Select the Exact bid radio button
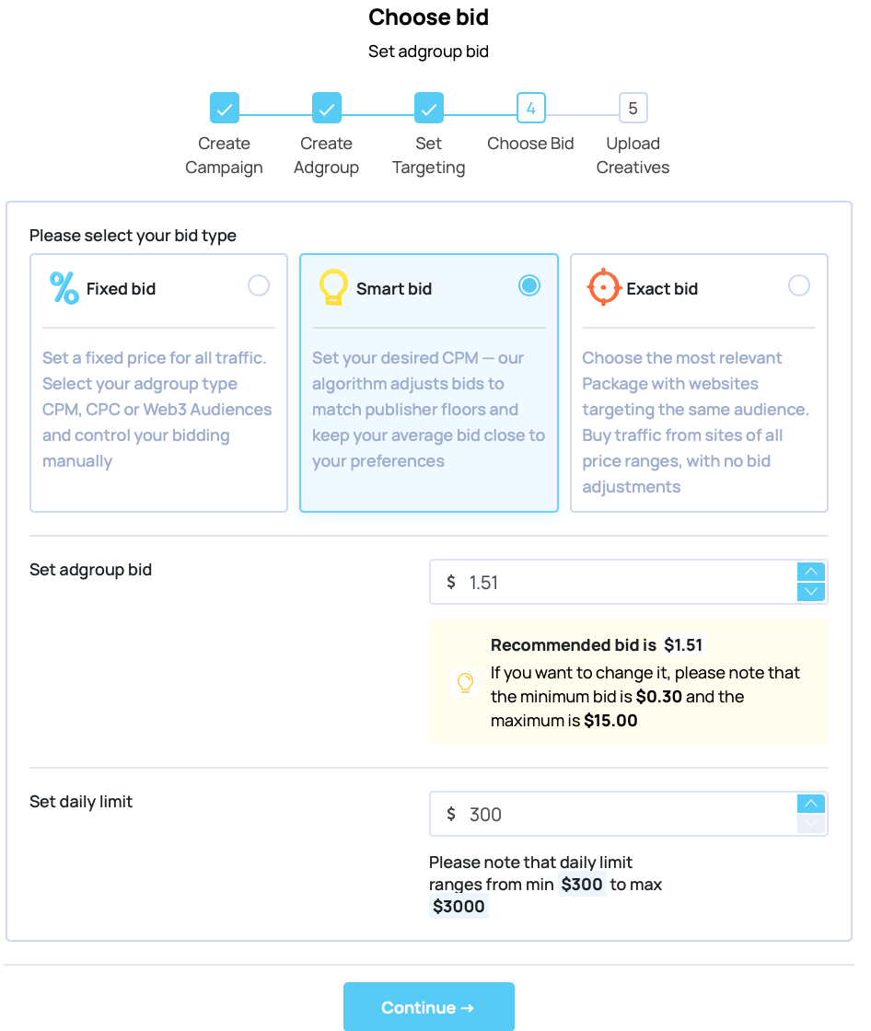The width and height of the screenshot is (871, 1031). (799, 285)
